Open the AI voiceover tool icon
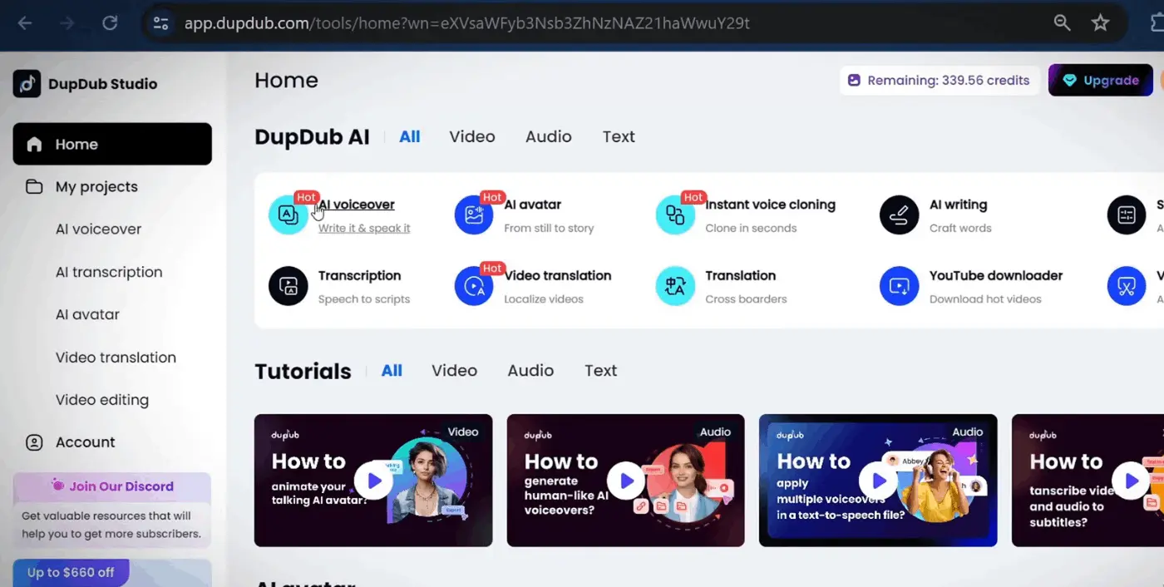 coord(288,215)
